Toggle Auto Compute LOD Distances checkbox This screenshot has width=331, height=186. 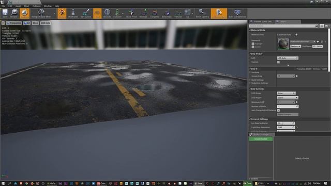pos(278,110)
